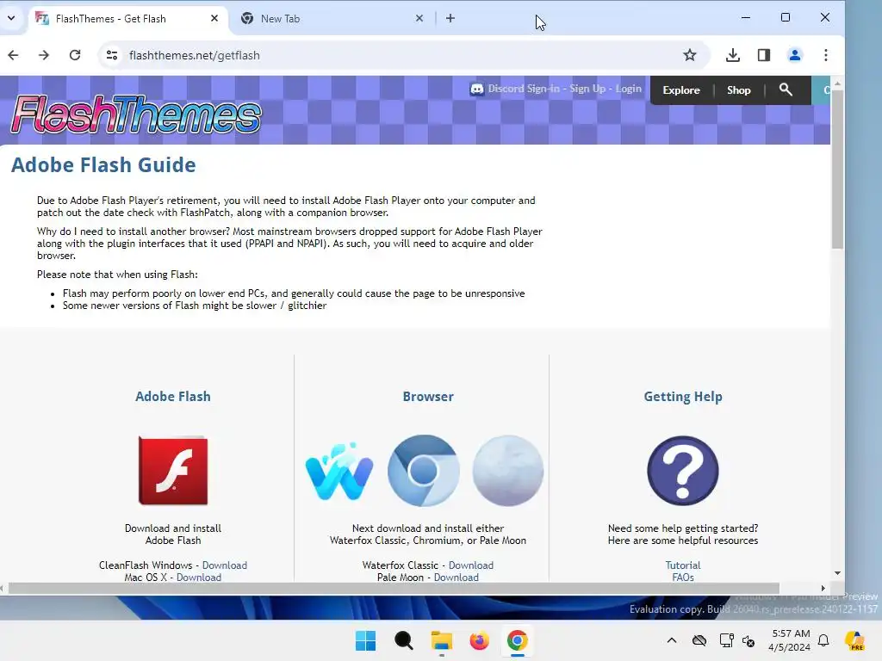Screen dimensions: 882x661
Task: Click the Adobe Flash Guide page title
Action: tap(103, 164)
